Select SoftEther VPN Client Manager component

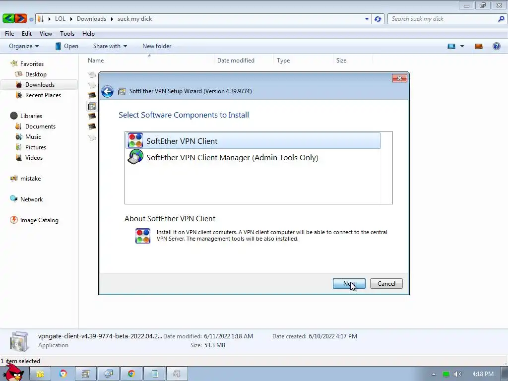point(253,157)
